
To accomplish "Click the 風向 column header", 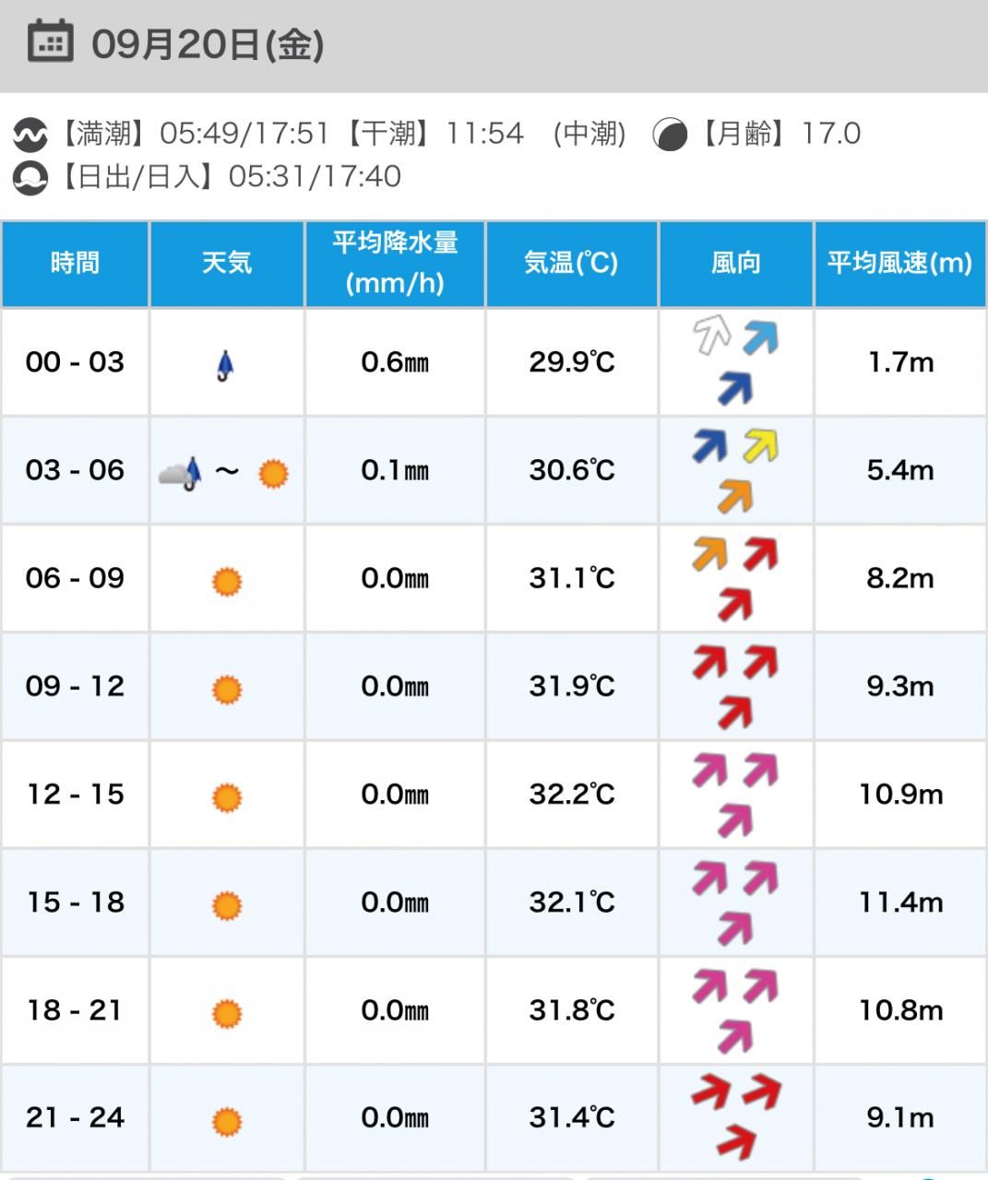I will pyautogui.click(x=735, y=264).
